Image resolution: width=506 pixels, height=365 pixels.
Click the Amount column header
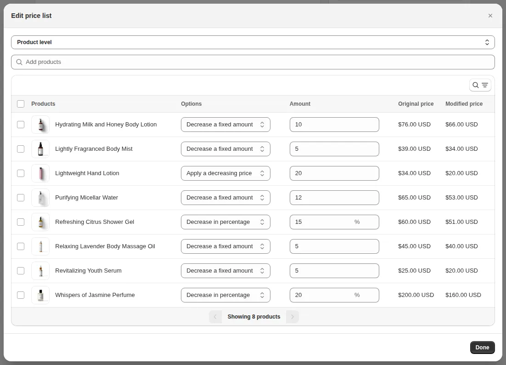point(300,104)
